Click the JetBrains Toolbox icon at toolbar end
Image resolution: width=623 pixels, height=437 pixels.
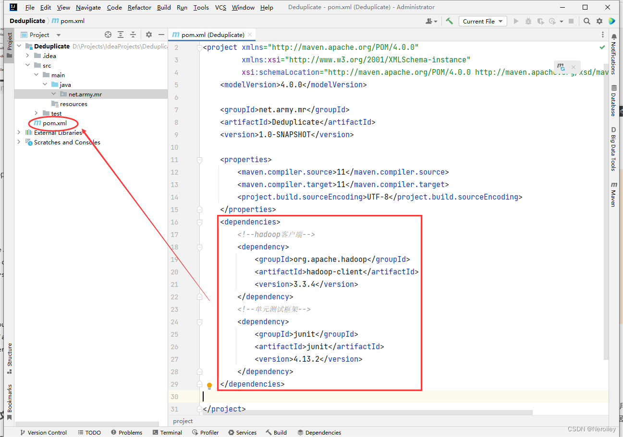[611, 21]
